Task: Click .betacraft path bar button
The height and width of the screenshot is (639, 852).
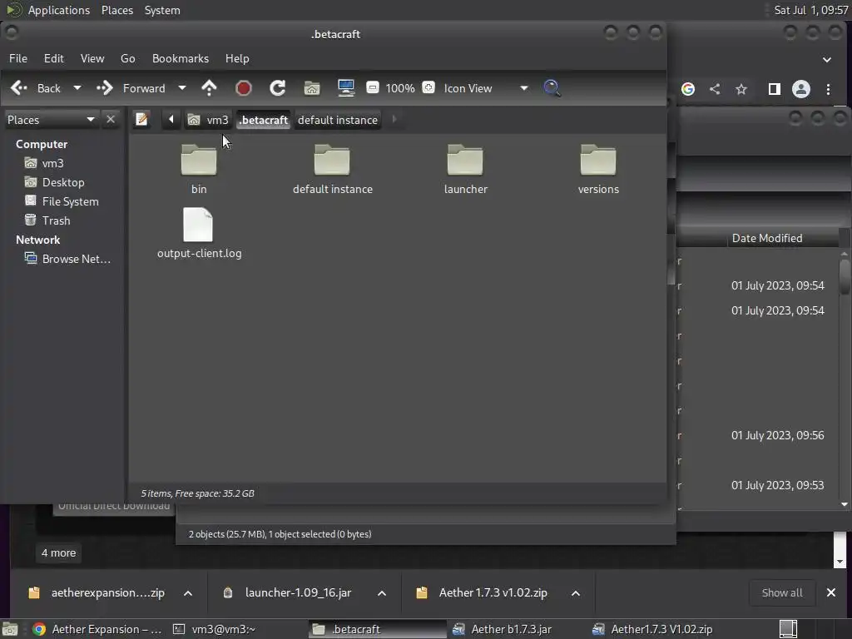Action: point(264,120)
